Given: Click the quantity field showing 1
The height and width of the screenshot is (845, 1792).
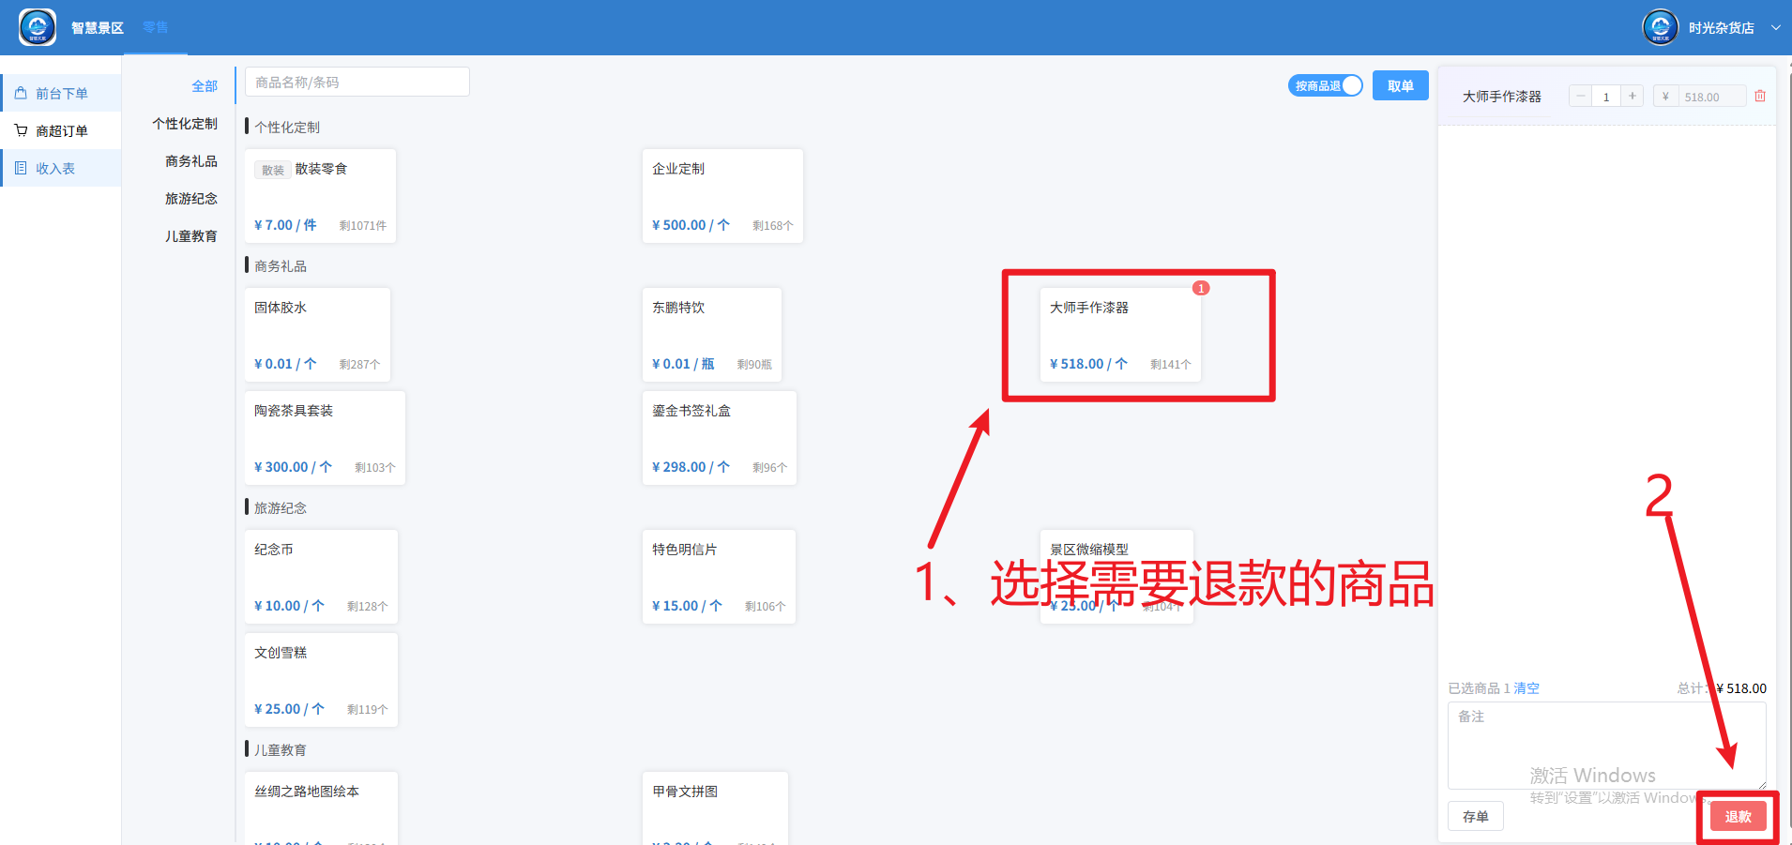Looking at the screenshot, I should (x=1606, y=96).
